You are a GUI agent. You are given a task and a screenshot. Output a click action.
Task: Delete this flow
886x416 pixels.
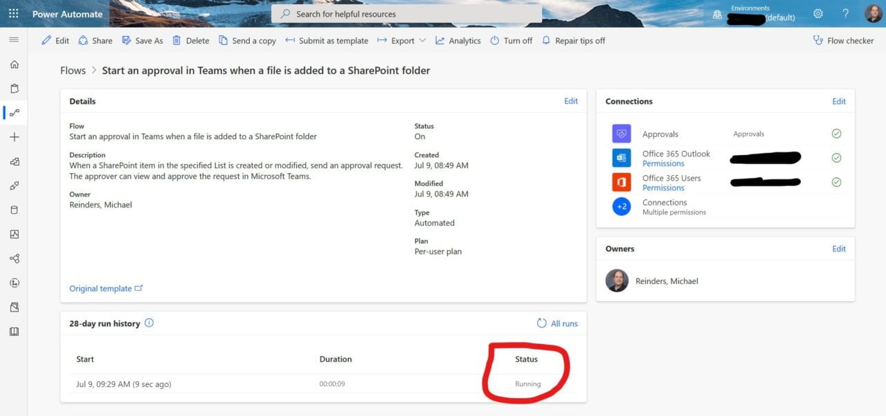coord(190,41)
